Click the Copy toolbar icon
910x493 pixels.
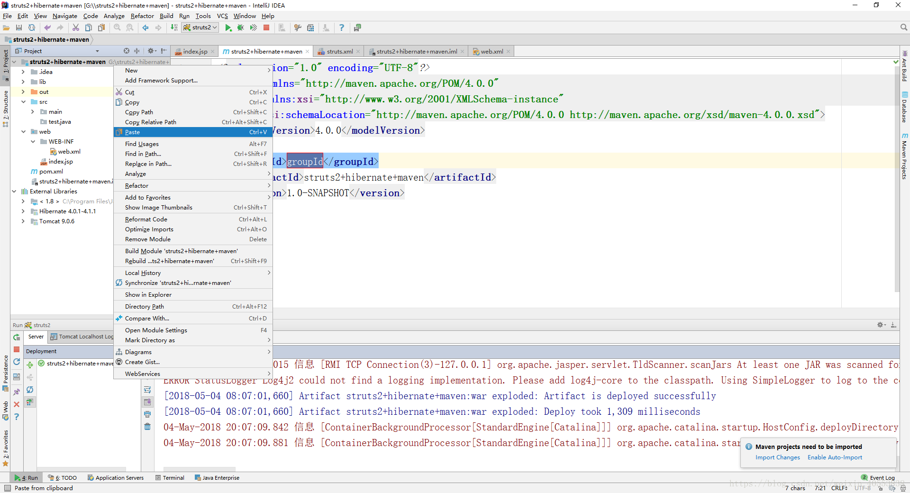pos(89,27)
